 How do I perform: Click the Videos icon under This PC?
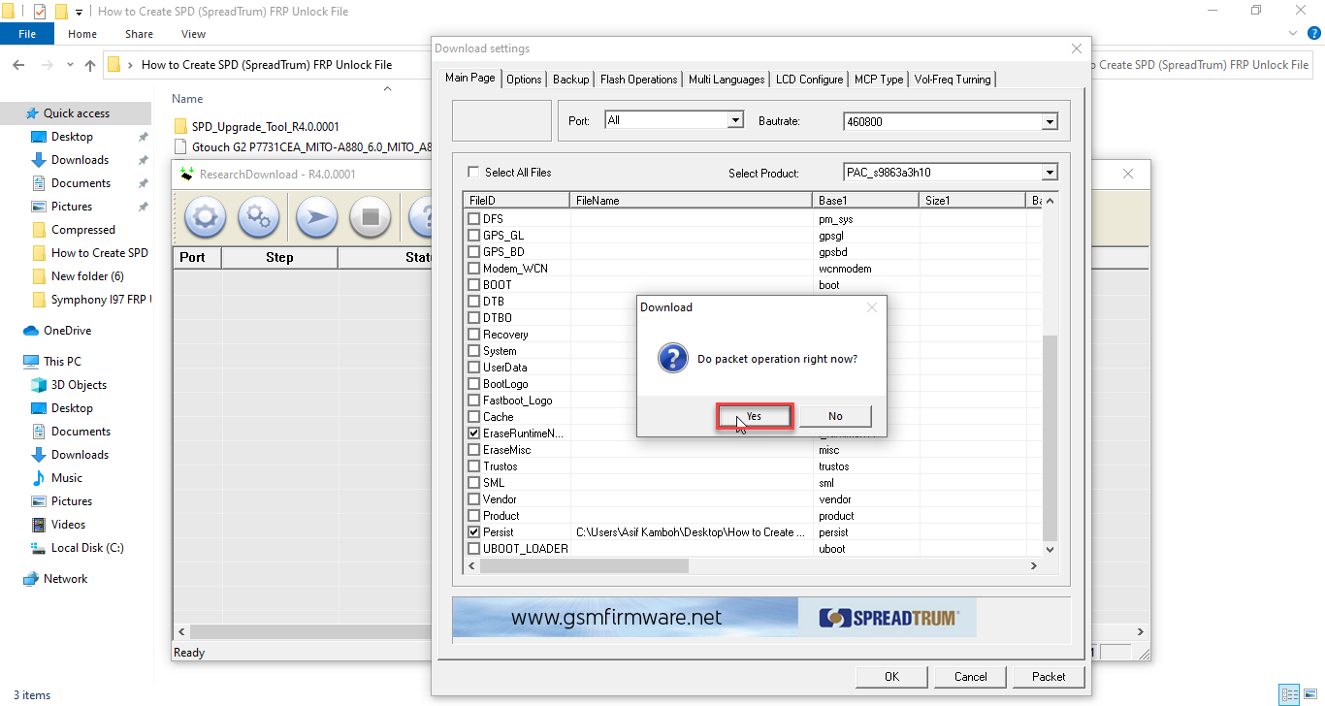pyautogui.click(x=39, y=525)
